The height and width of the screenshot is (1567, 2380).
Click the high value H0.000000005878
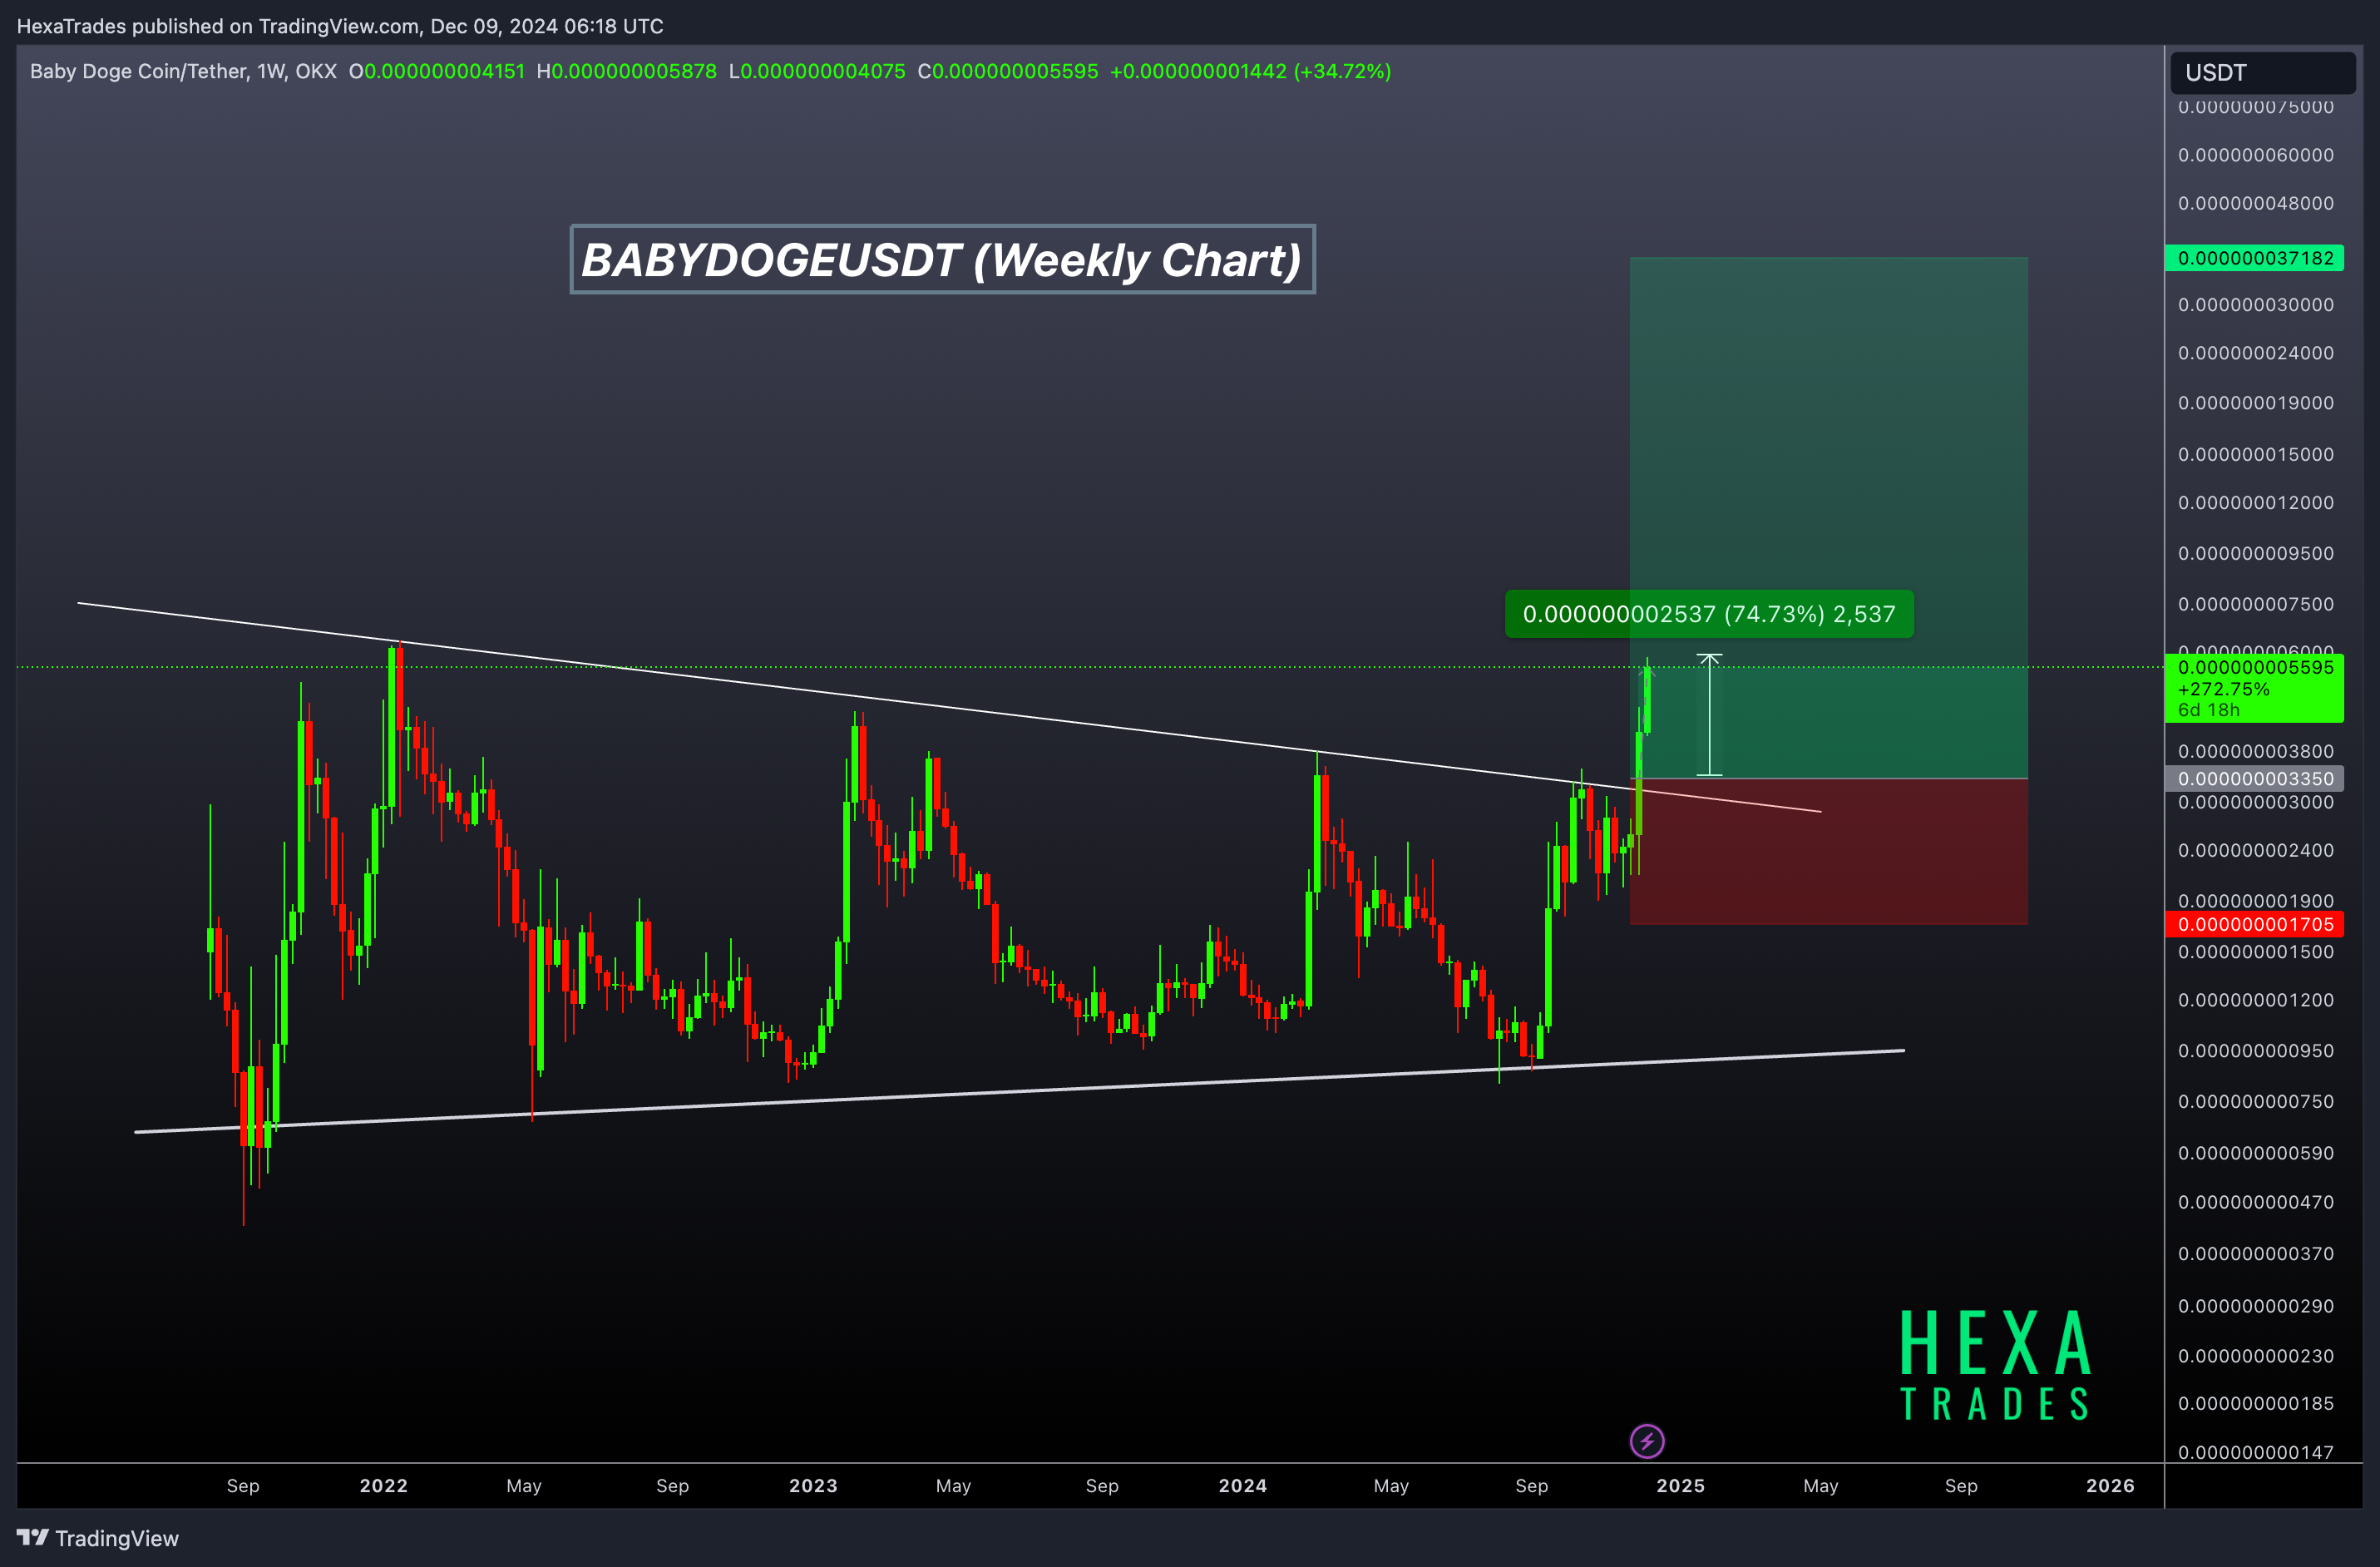click(627, 71)
